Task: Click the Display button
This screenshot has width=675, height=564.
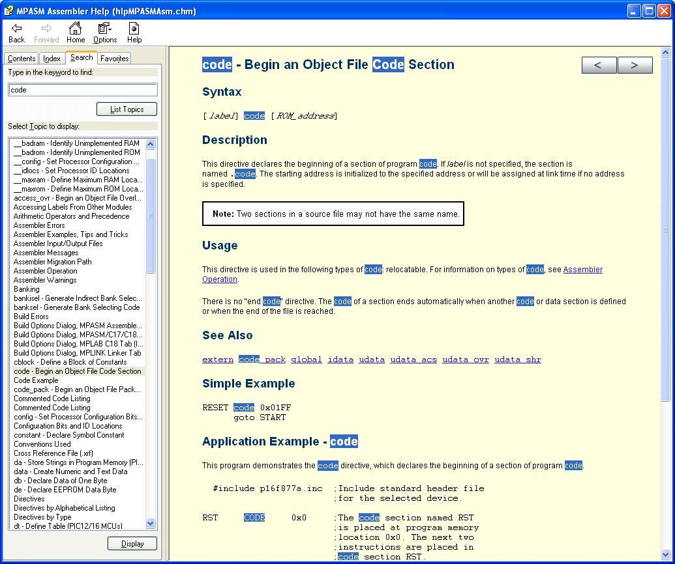Action: 132,544
